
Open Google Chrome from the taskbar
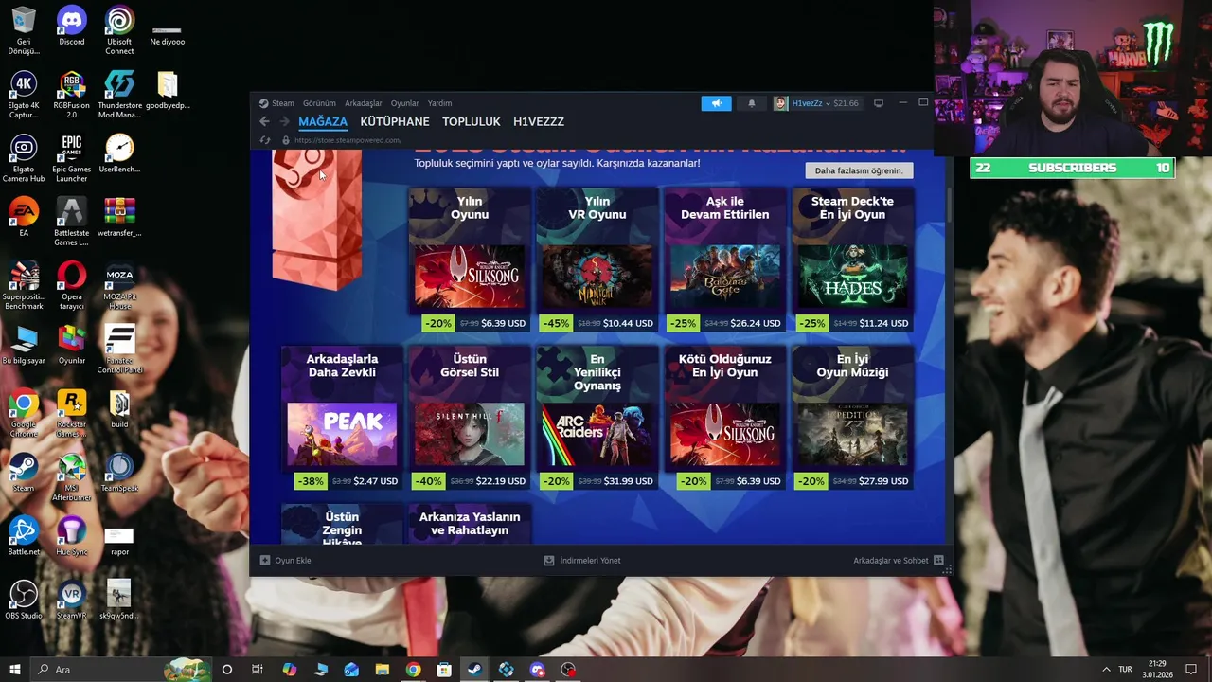tap(413, 670)
